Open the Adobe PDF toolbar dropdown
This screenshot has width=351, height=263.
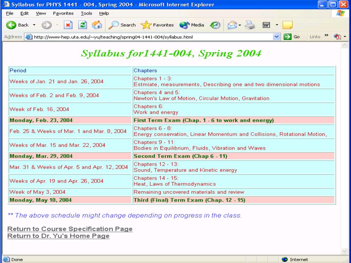click(x=345, y=37)
